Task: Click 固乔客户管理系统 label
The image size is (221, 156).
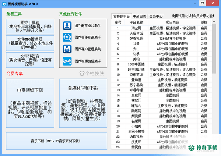Action: click(88, 49)
